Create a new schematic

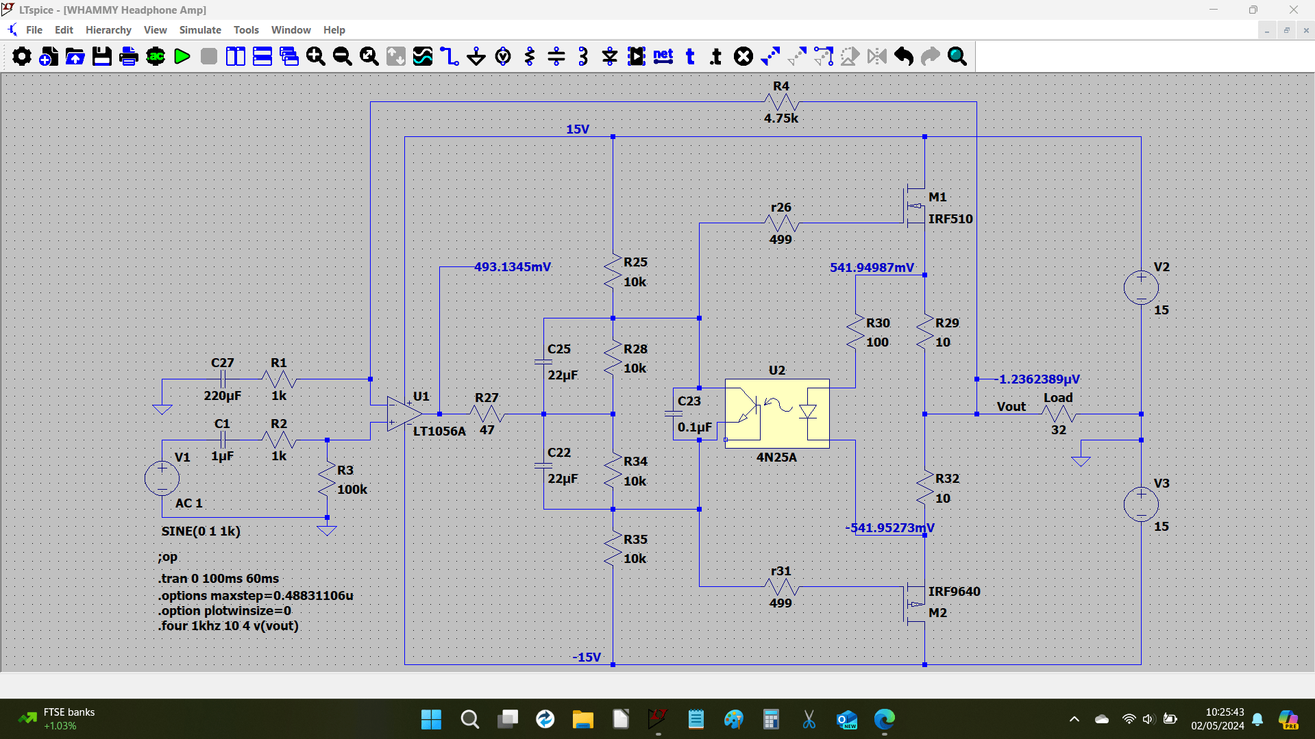[49, 56]
